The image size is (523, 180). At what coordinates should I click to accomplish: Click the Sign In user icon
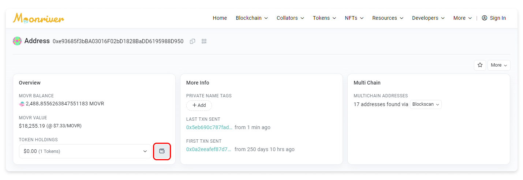pyautogui.click(x=485, y=18)
